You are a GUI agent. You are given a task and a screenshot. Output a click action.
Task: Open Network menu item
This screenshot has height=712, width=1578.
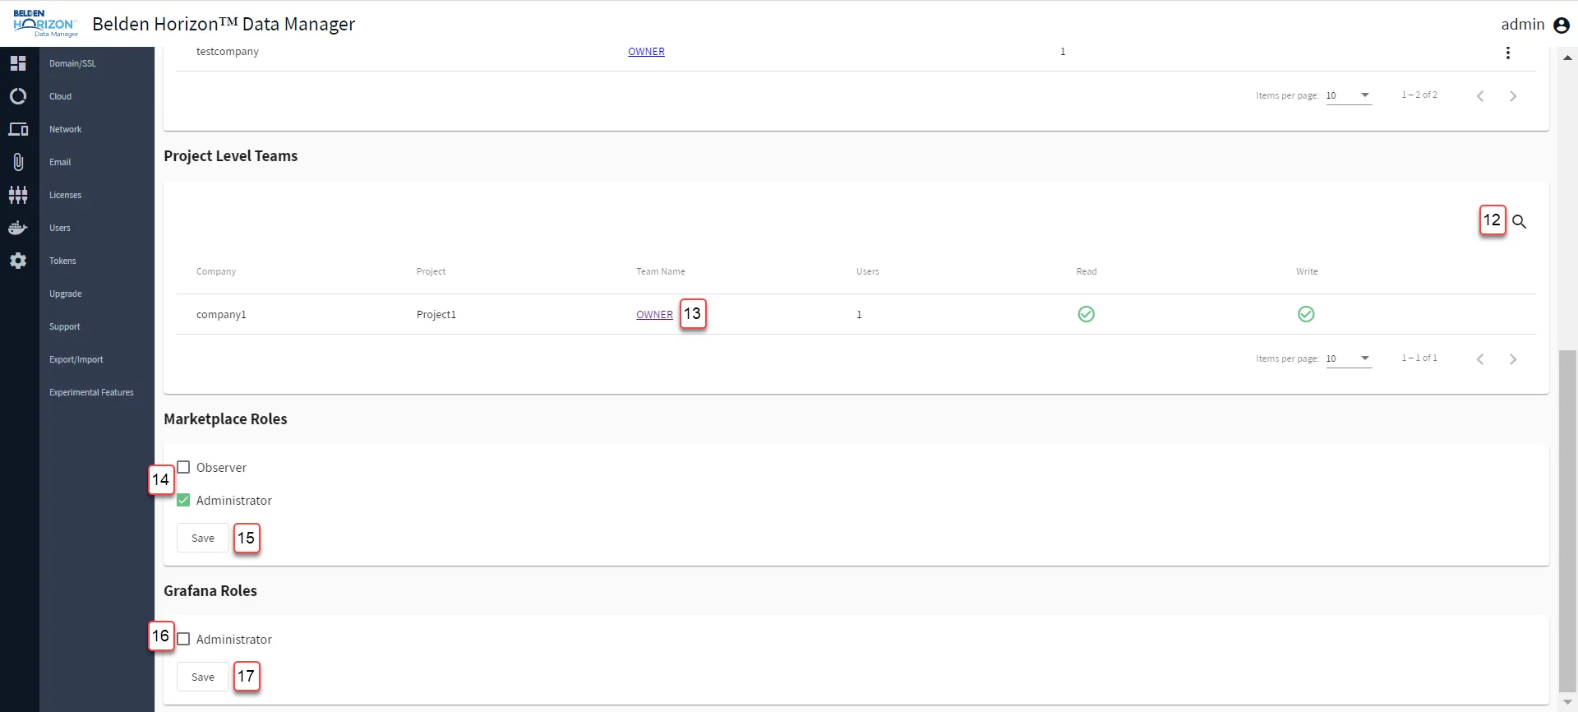(65, 129)
